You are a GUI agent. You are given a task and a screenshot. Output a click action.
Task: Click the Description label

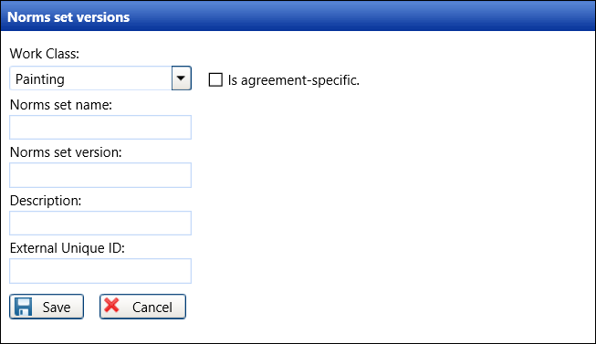click(46, 201)
